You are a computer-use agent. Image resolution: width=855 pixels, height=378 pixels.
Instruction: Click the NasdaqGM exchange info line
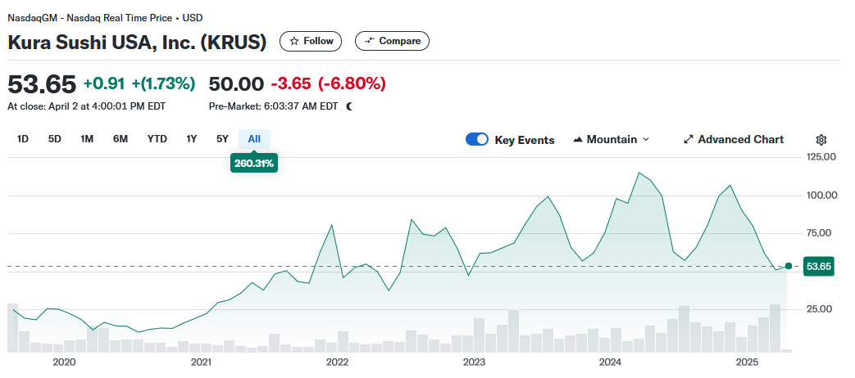click(105, 18)
